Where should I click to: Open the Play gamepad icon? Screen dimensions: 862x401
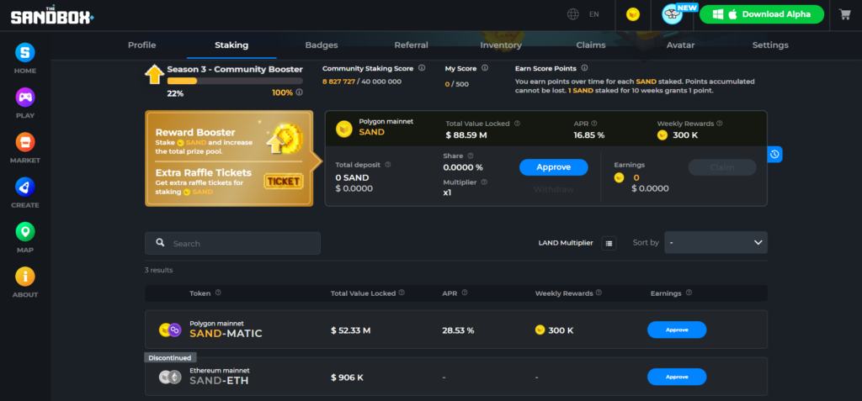click(25, 98)
